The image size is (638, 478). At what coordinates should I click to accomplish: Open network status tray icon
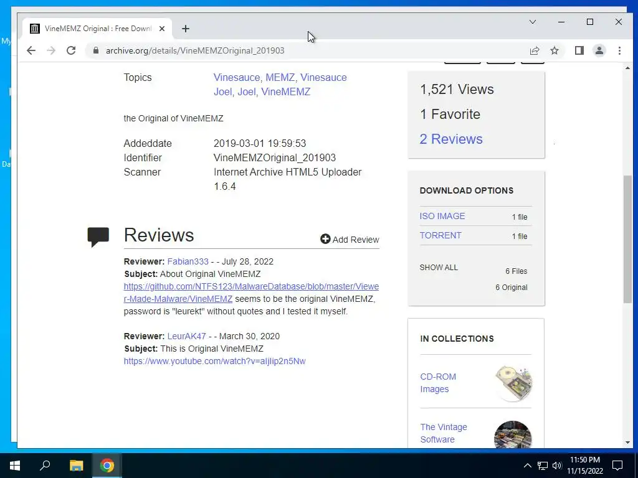tap(543, 466)
